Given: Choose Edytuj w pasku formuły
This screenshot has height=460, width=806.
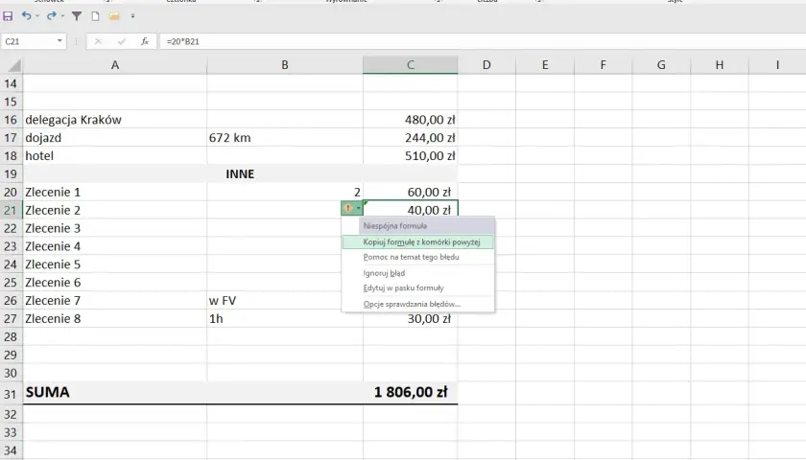Looking at the screenshot, I should (418, 288).
